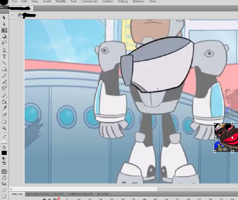This screenshot has height=200, width=238.
Task: Activate the Zoom magnifier tool
Action: tap(4, 128)
